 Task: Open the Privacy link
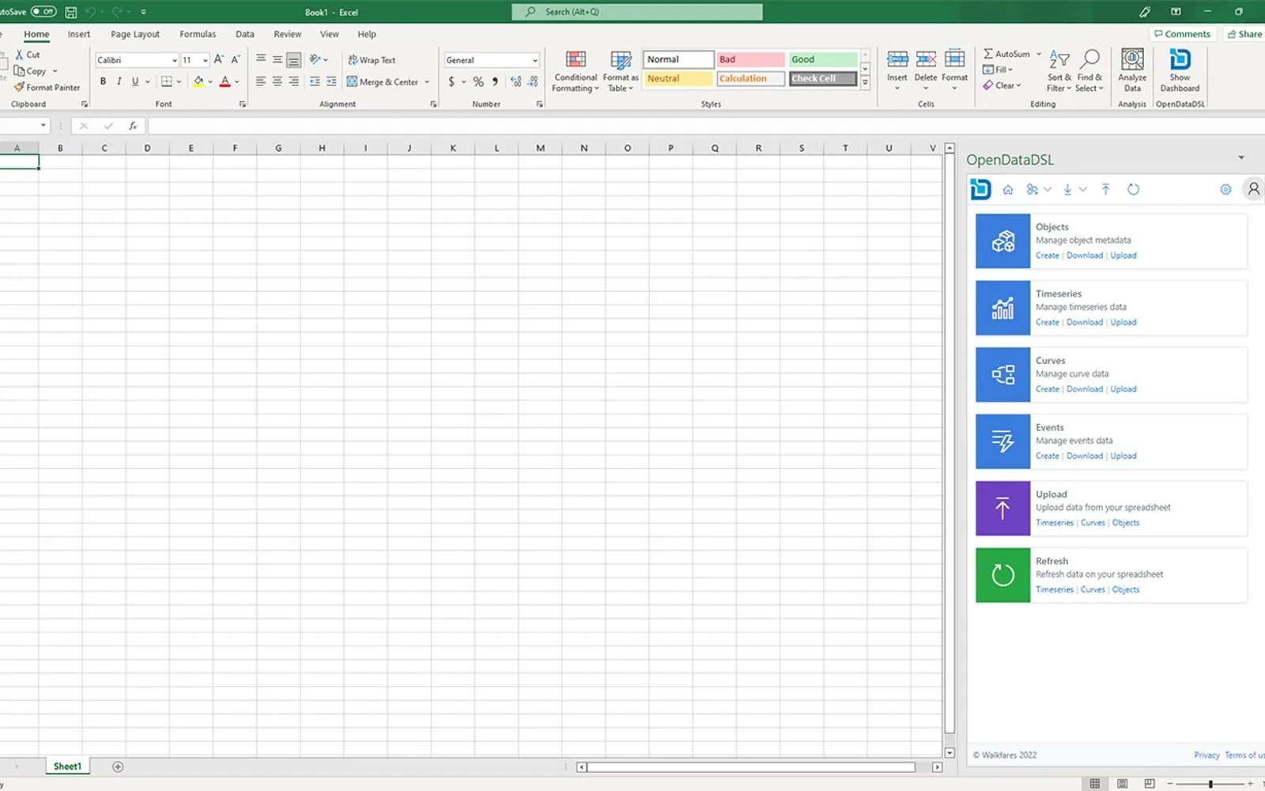pyautogui.click(x=1206, y=755)
